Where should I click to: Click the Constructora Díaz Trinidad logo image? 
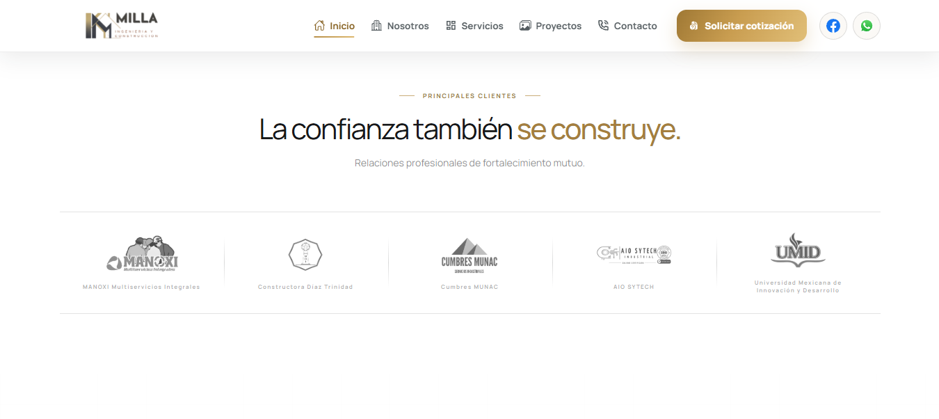[x=305, y=255]
